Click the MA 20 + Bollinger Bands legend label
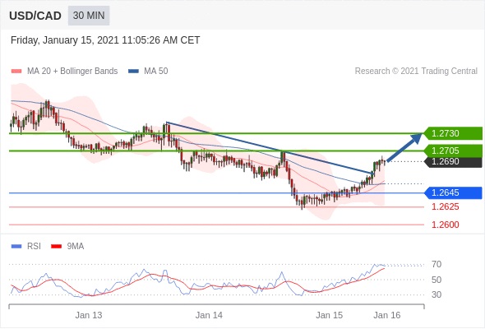The height and width of the screenshot is (329, 485). pos(72,72)
